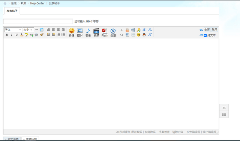Align text to the left
Image resolution: width=240 pixels, height=141 pixels.
(x=53, y=30)
